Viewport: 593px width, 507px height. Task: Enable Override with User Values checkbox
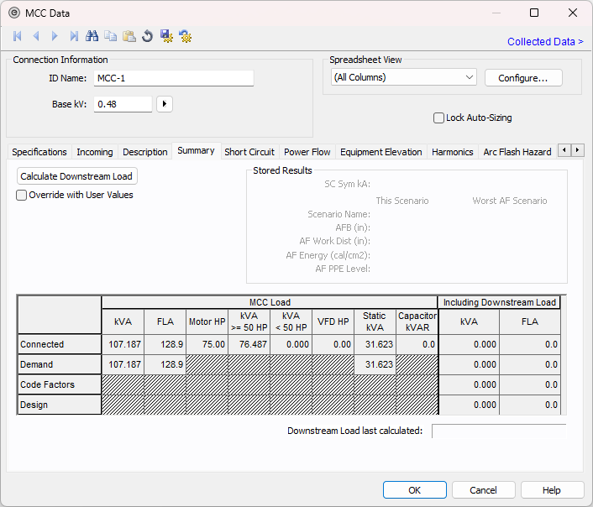[22, 195]
